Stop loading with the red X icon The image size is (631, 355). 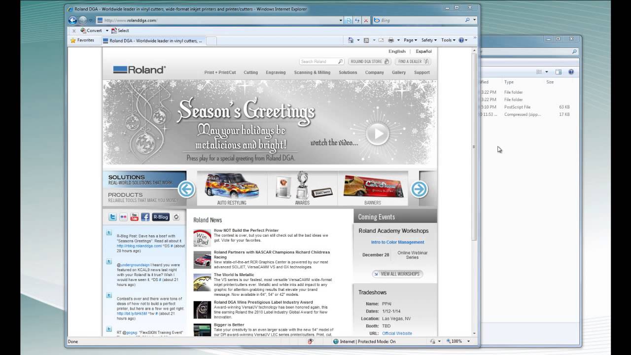[x=365, y=20]
